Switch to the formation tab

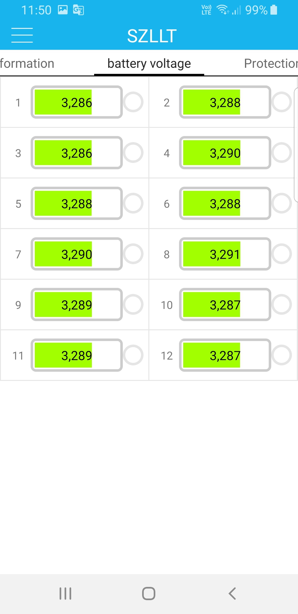(x=27, y=63)
